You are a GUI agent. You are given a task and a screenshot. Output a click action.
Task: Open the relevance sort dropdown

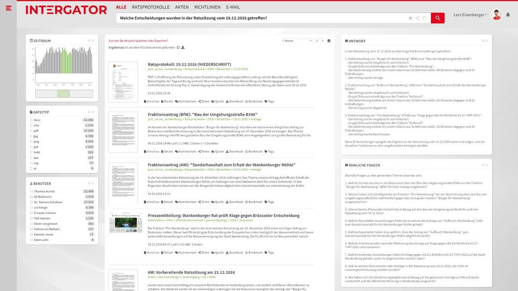coord(297,41)
